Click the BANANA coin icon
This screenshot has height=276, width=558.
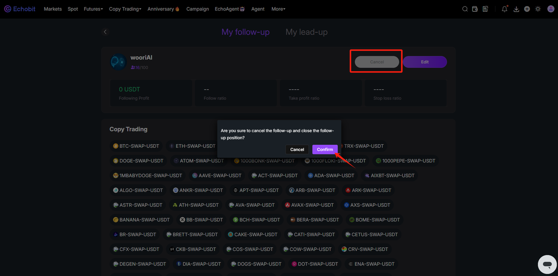click(116, 220)
